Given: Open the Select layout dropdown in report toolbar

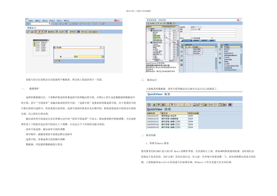Looking at the screenshot, I should coord(215,105).
